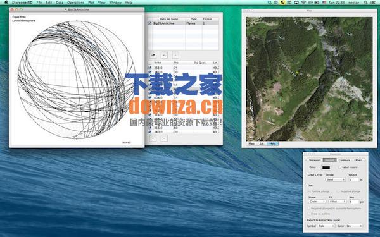Open the Data menu
380x237 pixels.
[x=60, y=3]
